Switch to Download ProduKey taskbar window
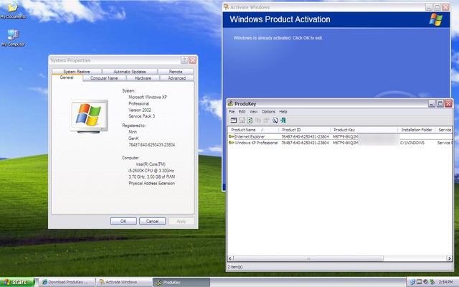The height and width of the screenshot is (287, 459). 67,282
